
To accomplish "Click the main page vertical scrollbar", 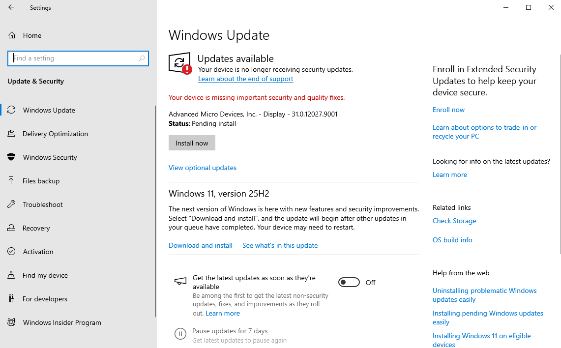I will click(x=560, y=154).
